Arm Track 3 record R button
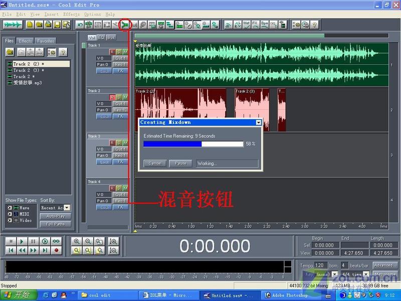Image resolution: width=401 pixels, height=301 pixels. tap(112, 143)
